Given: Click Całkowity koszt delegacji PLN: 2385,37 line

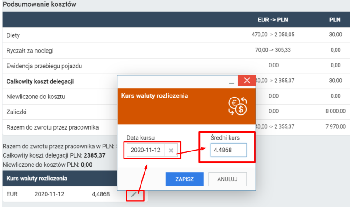Looking at the screenshot, I should point(54,155).
